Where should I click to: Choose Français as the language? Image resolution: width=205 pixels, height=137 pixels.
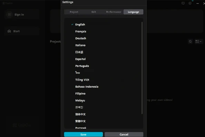[81, 31]
